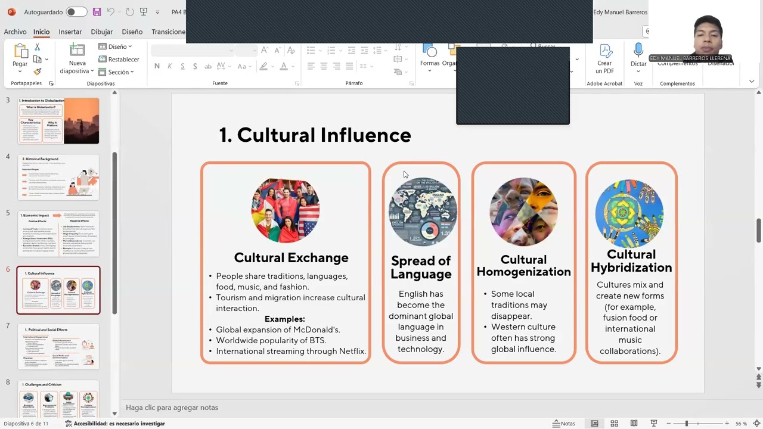Screen dimensions: 763x429
Task: Toggle the Autoguardado switch
Action: pos(76,12)
